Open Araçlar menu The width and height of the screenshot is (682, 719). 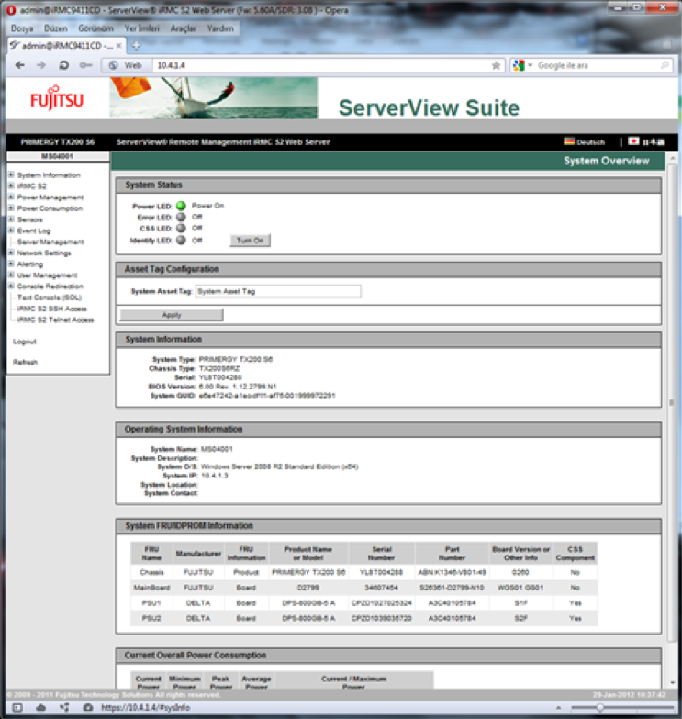[184, 28]
